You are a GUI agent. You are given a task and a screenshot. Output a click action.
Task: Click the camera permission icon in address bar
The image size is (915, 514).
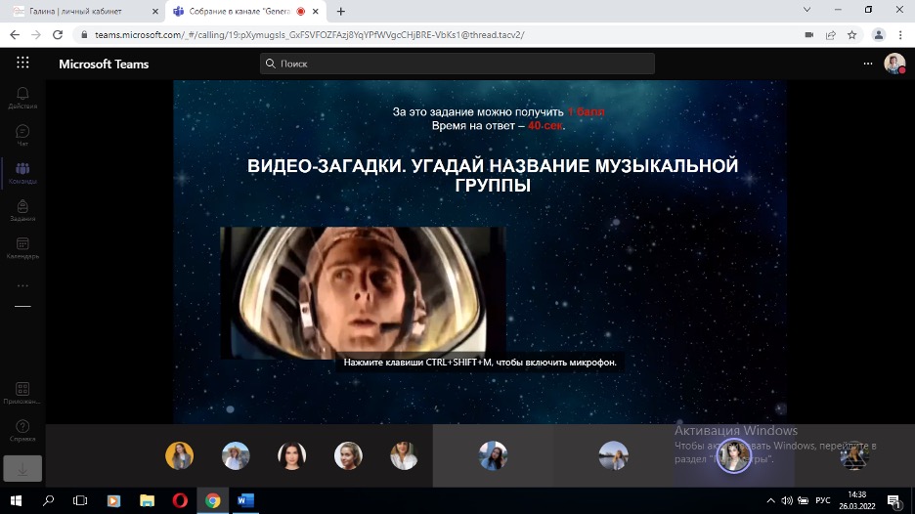tap(808, 34)
